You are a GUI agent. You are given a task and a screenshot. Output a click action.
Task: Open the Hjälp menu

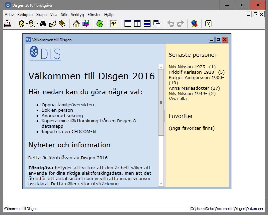109,15
